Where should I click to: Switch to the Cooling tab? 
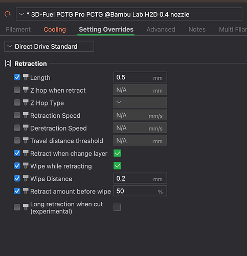(x=55, y=29)
